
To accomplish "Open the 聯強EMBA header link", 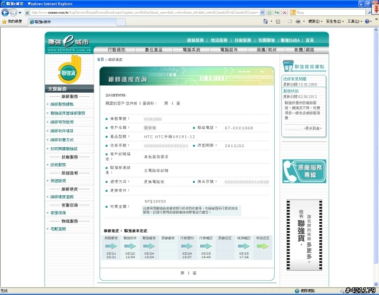I will click(x=290, y=40).
